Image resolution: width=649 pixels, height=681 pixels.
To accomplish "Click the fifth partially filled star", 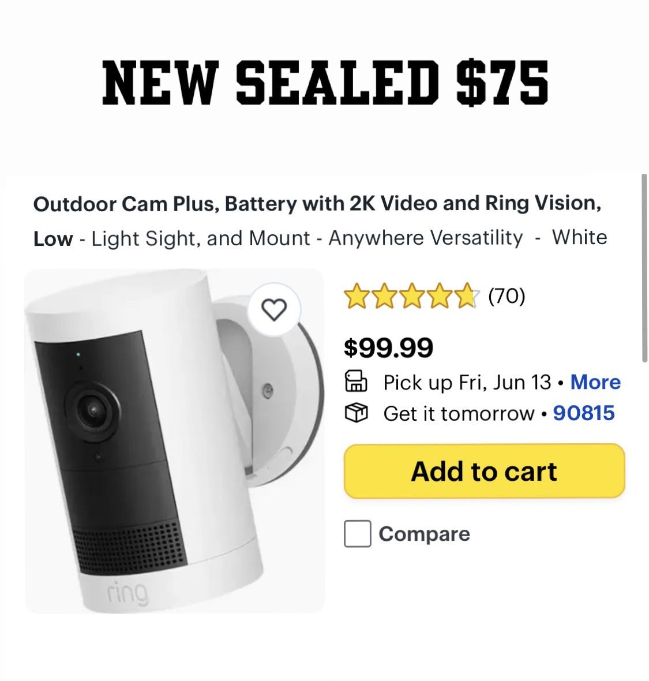I will [x=467, y=296].
